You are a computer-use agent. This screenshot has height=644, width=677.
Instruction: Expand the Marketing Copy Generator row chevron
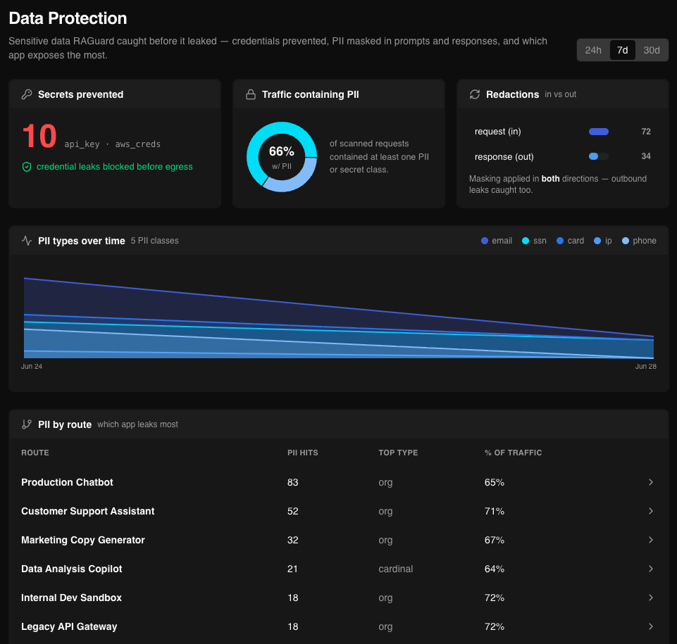click(x=651, y=540)
